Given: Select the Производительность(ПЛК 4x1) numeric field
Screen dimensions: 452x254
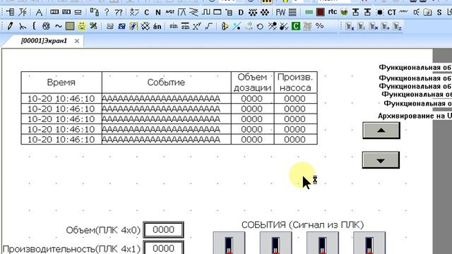Looking at the screenshot, I should 163,248.
